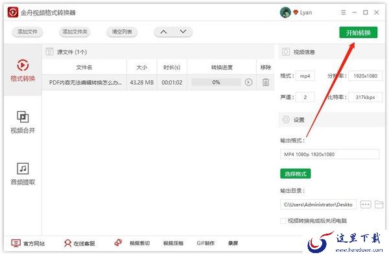
Task: Click the 移除 column header
Action: [265, 67]
